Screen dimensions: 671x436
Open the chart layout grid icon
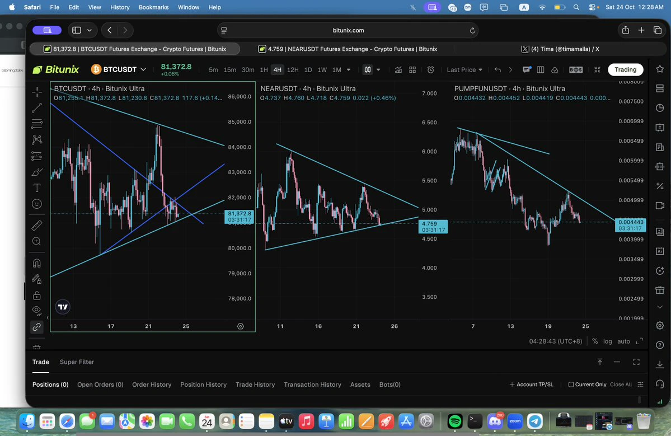(x=412, y=70)
